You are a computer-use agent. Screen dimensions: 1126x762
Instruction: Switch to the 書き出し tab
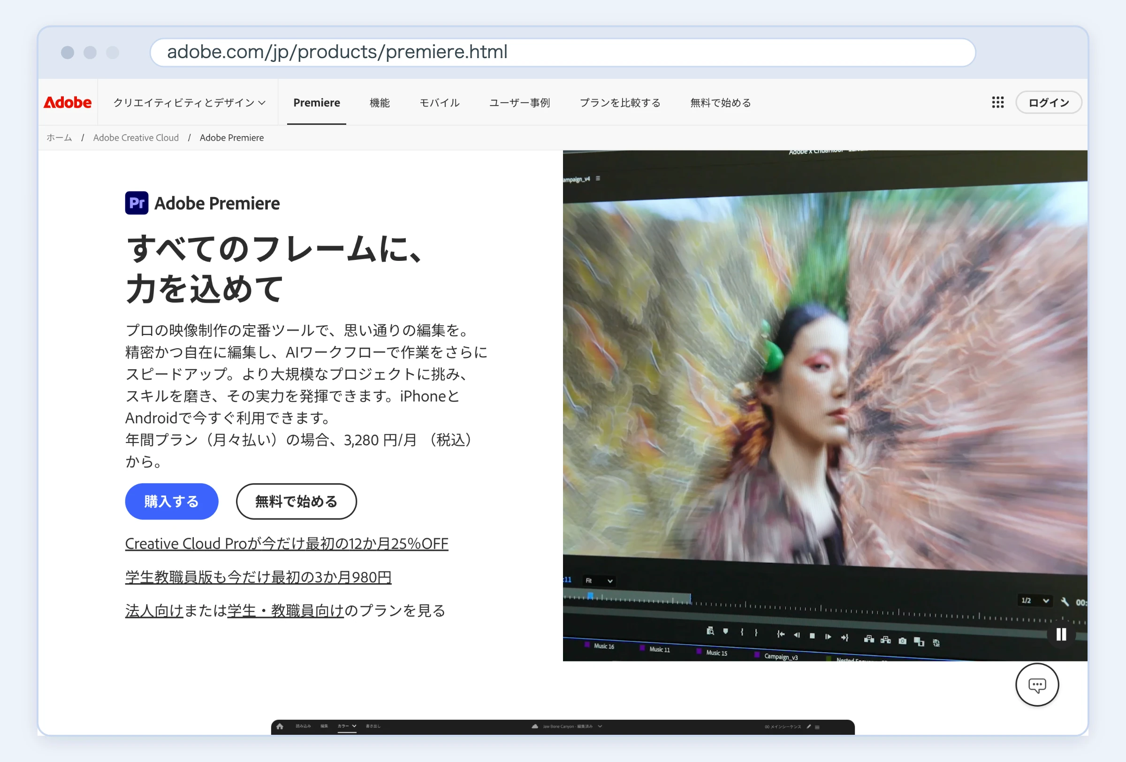pos(373,726)
